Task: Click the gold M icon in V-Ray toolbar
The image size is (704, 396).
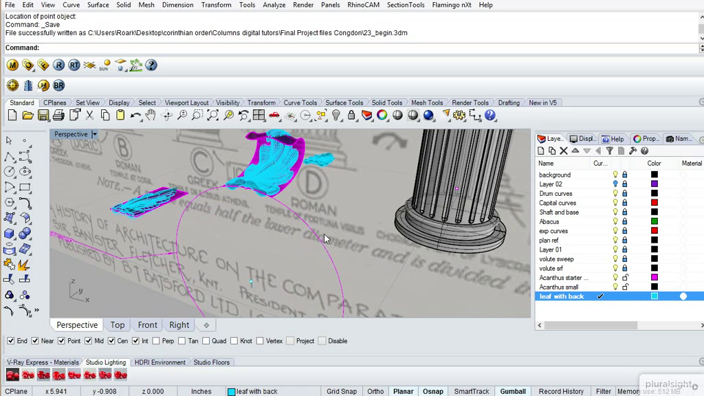Action: 12,65
